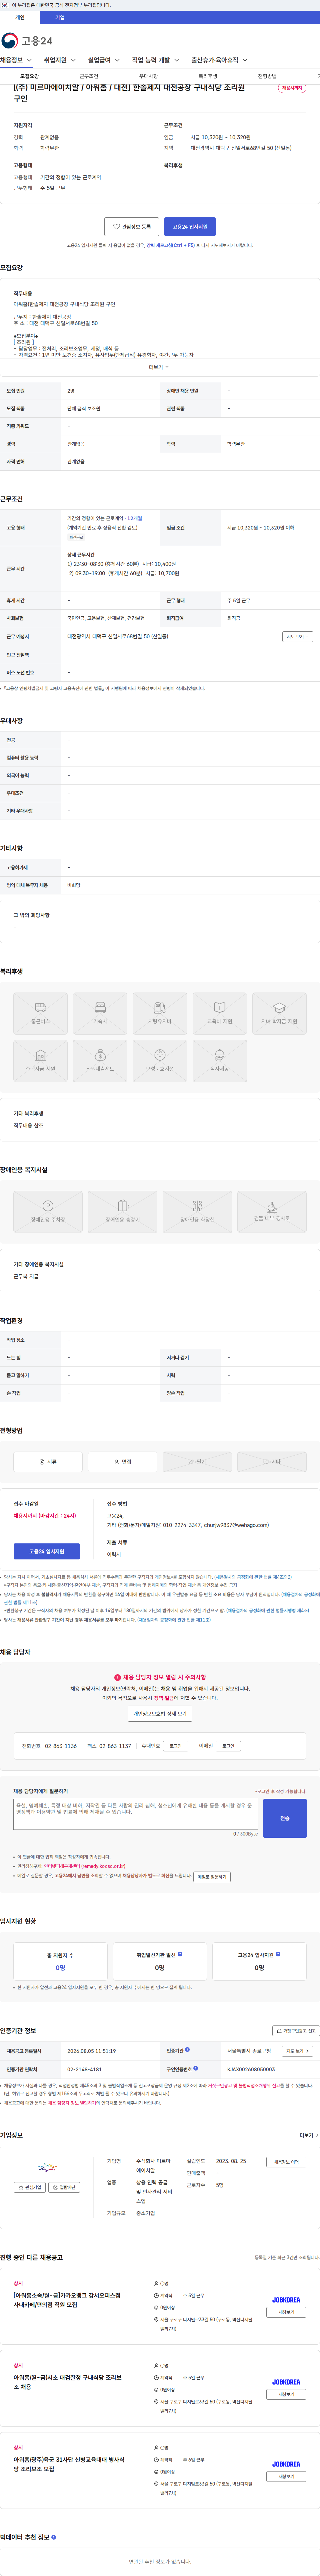Viewport: 320px width, 2576px height.
Task: Open 새창보기 for 카카오뱅크 강서오피스점 posting
Action: click(x=286, y=2312)
